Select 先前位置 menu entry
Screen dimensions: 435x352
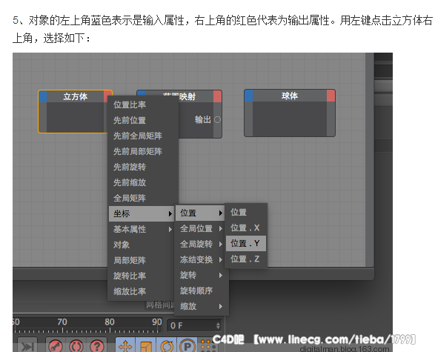click(x=142, y=120)
